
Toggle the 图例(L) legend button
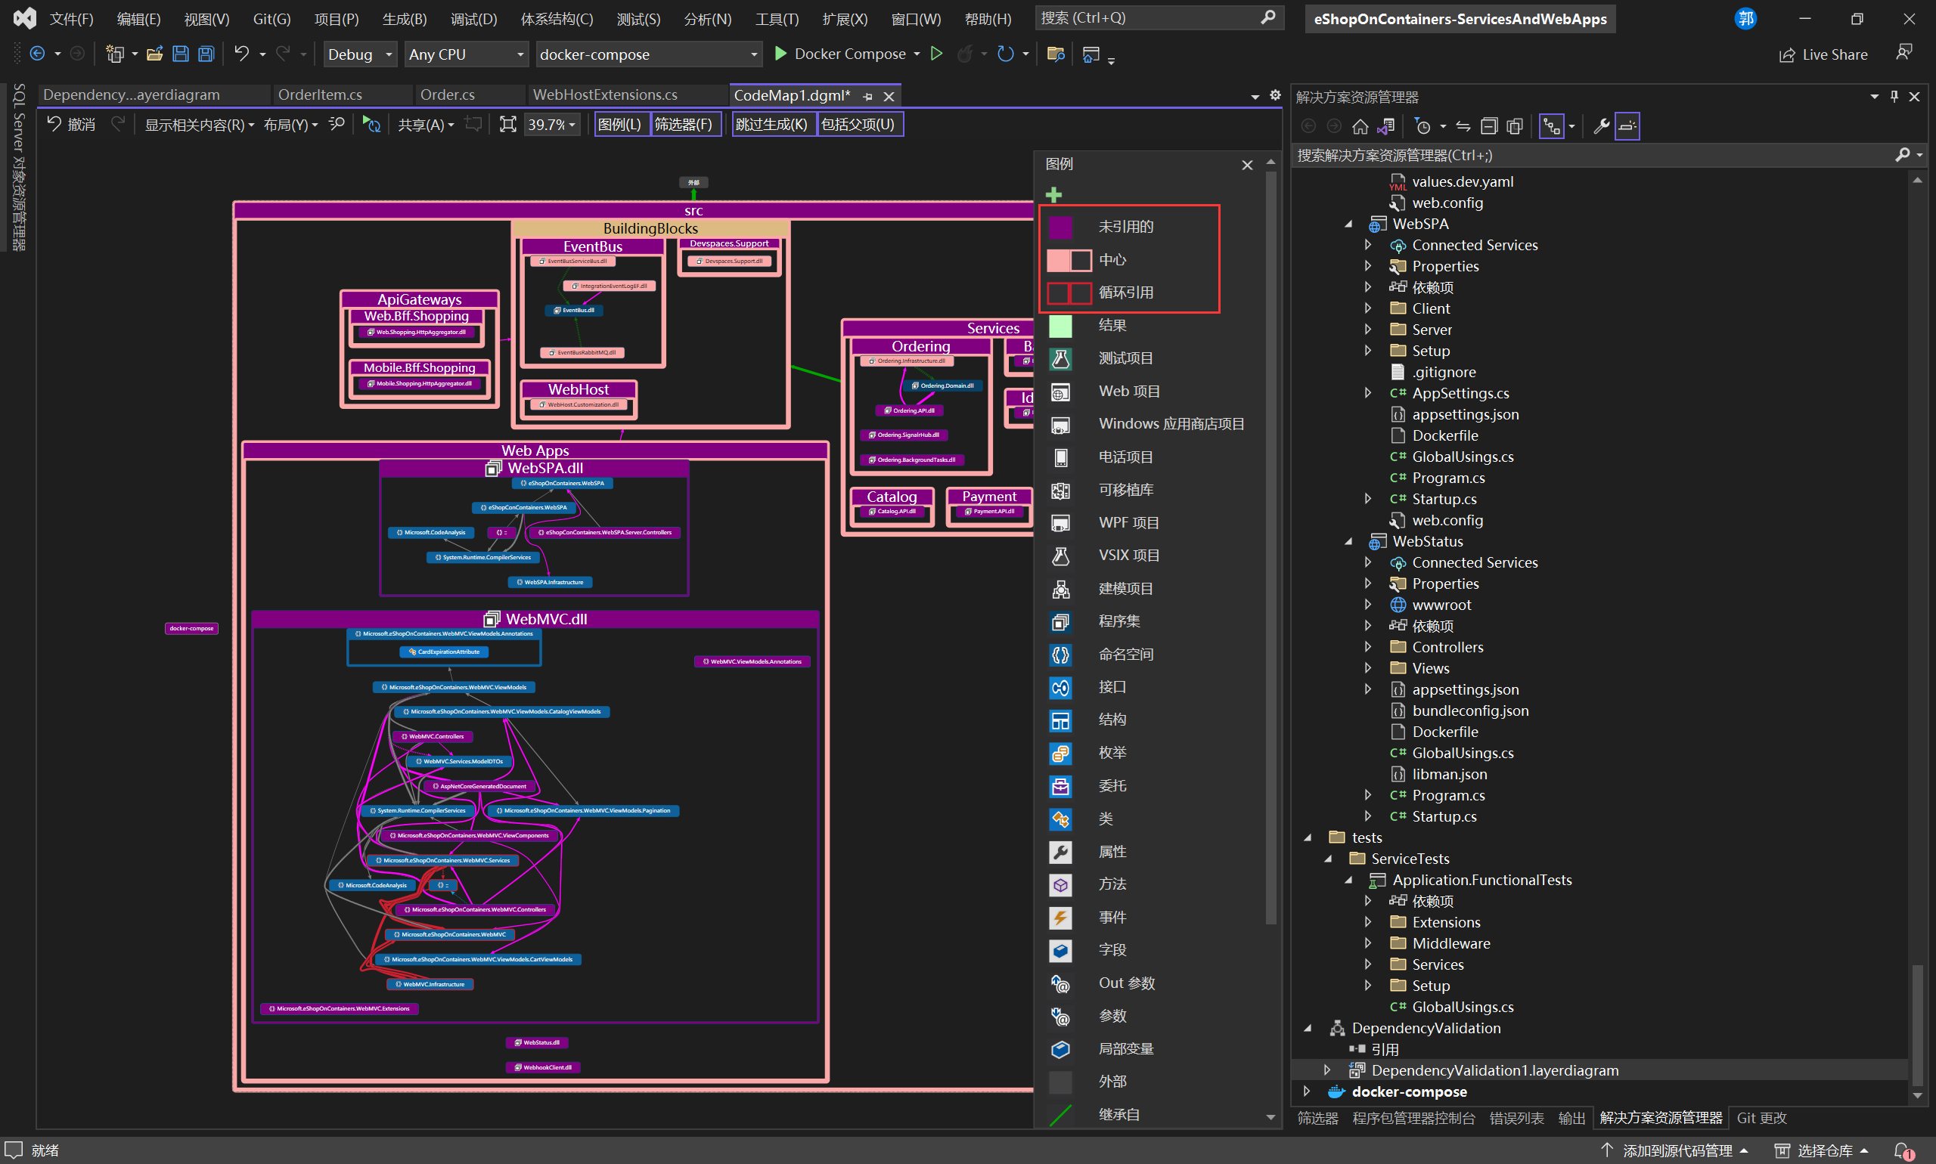[x=619, y=125]
